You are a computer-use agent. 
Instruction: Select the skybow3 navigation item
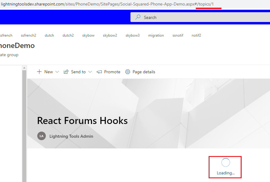[133, 35]
